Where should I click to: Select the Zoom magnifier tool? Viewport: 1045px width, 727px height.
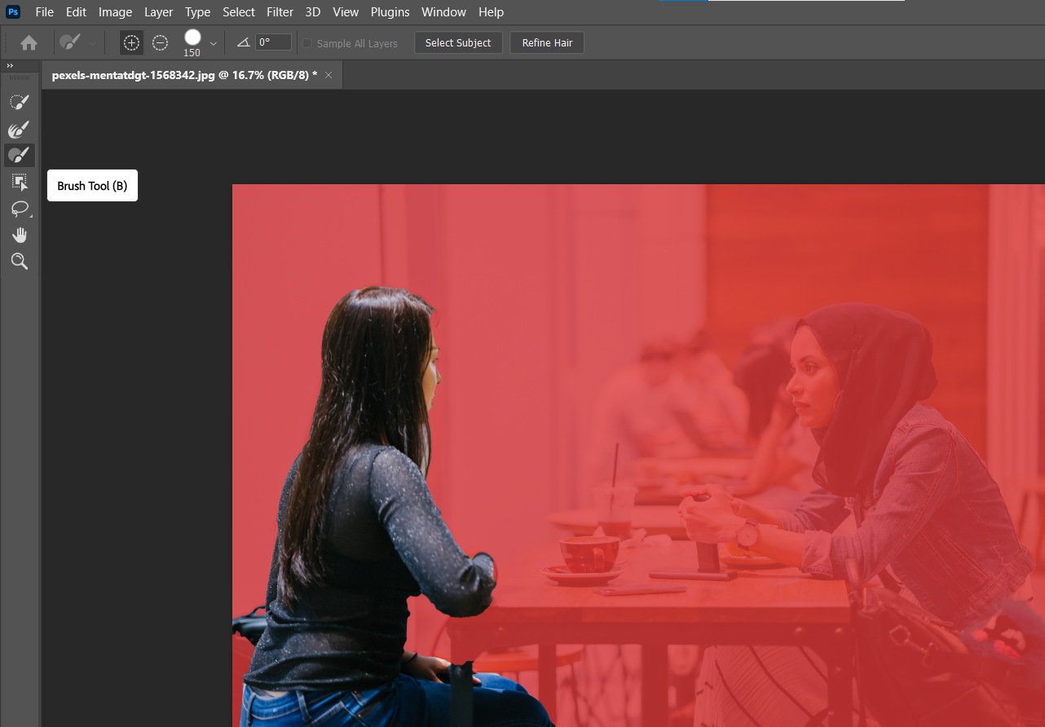[20, 261]
